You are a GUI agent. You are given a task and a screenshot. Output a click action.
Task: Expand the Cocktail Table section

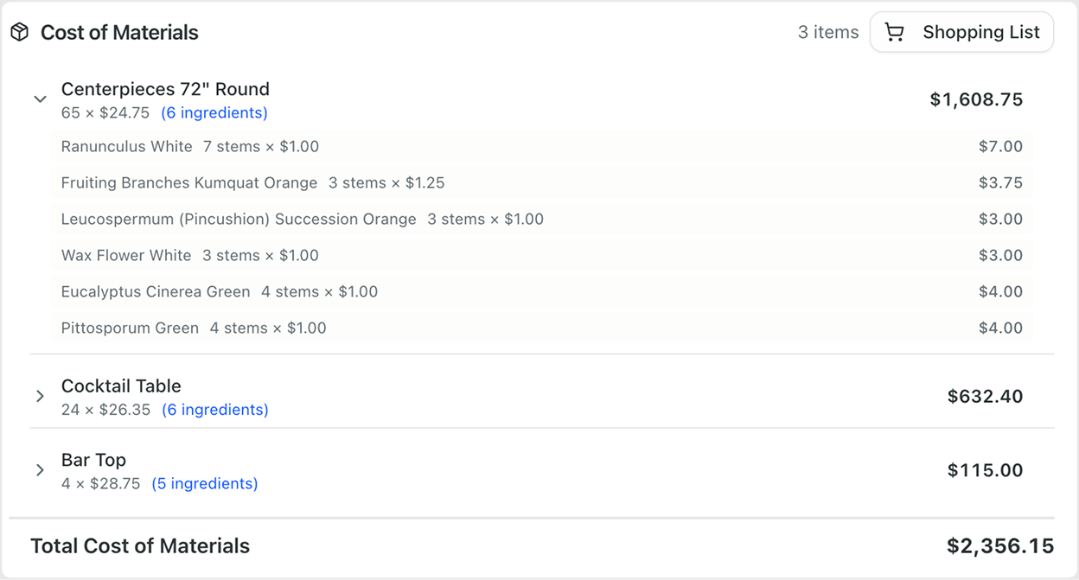pyautogui.click(x=40, y=396)
